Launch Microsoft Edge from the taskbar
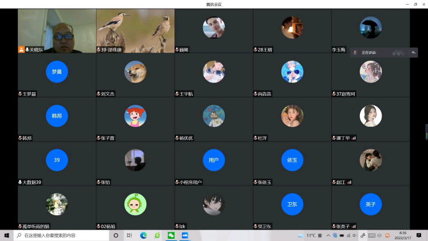 tap(144, 235)
